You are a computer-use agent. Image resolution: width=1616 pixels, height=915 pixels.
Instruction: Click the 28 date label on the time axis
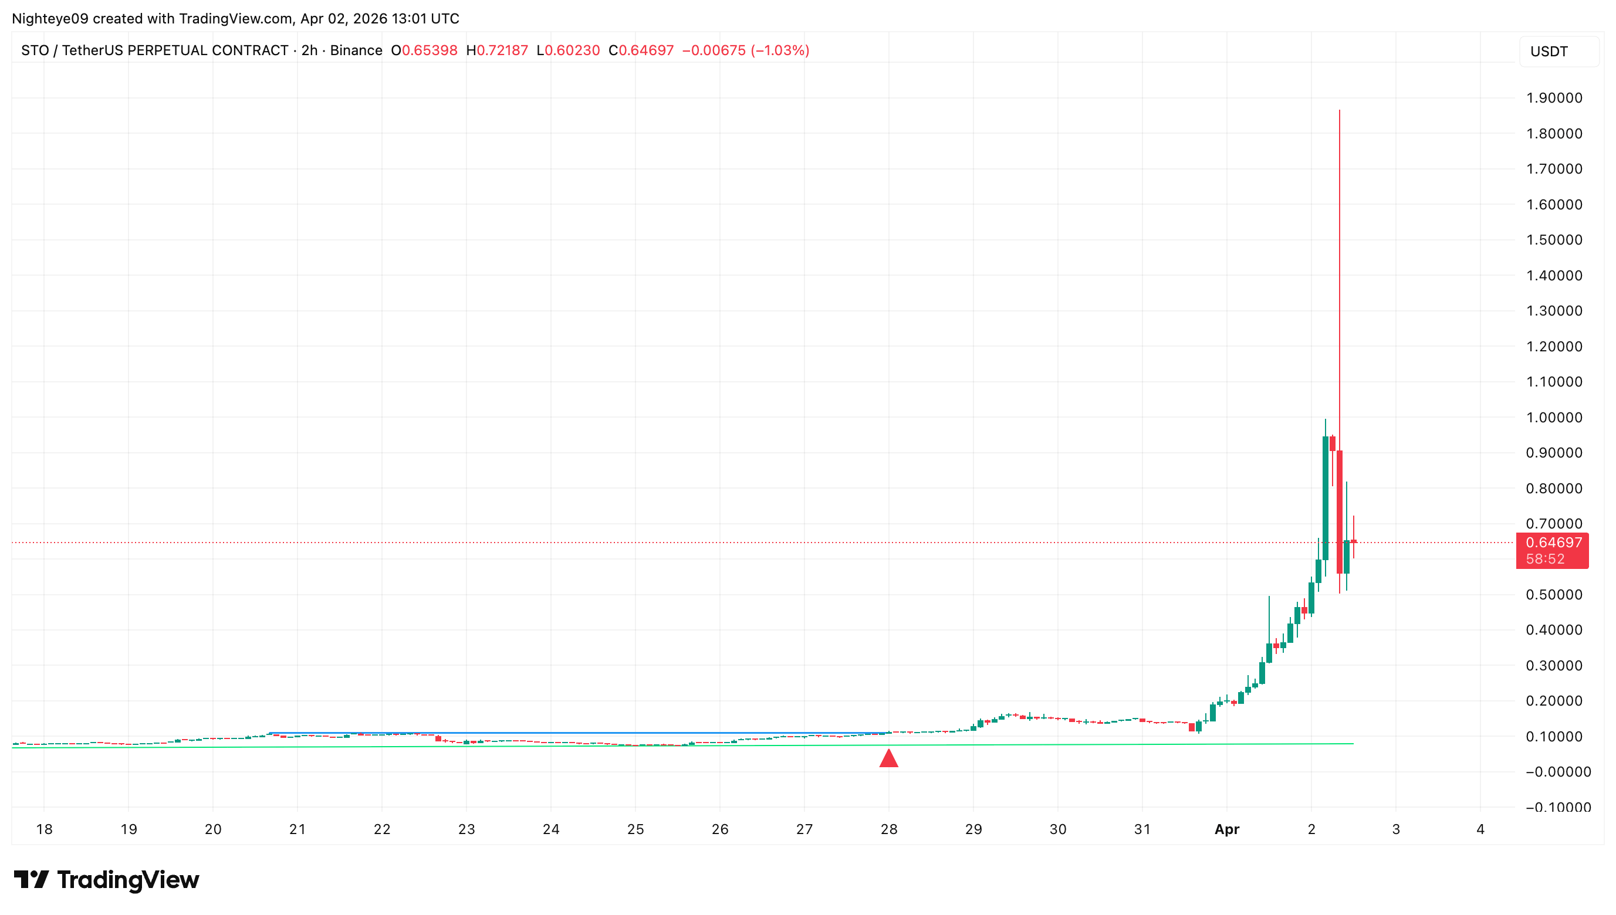point(888,829)
